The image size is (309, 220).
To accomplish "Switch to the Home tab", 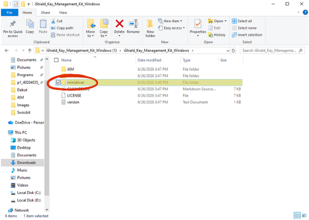I will [x=27, y=13].
